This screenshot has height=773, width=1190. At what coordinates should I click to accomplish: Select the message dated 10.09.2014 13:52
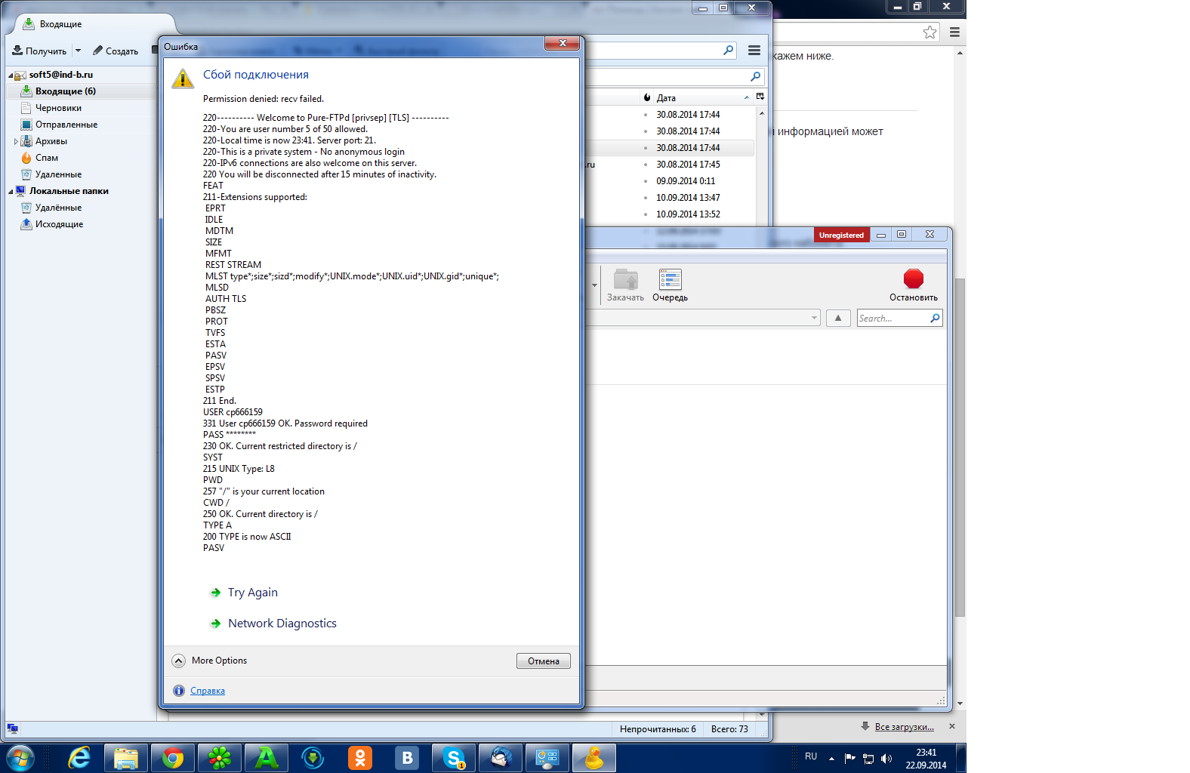click(688, 214)
